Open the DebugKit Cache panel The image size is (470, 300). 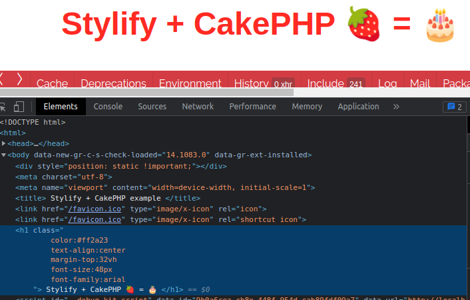pos(52,83)
